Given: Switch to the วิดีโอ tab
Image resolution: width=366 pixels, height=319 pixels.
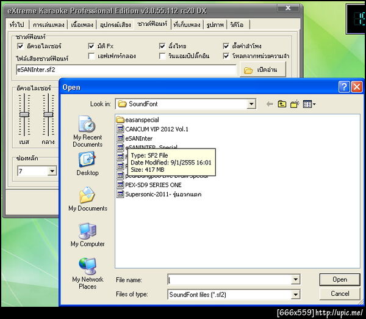Looking at the screenshot, I should click(x=237, y=24).
